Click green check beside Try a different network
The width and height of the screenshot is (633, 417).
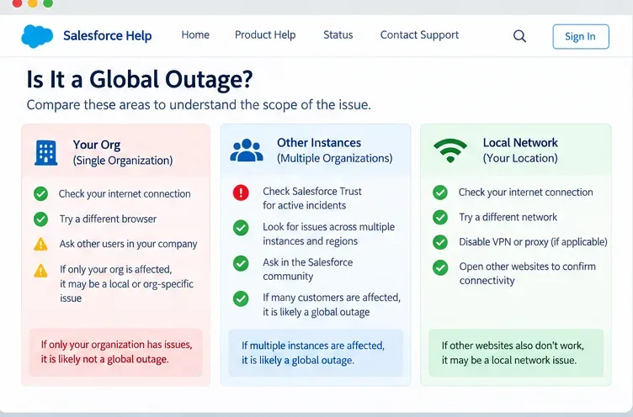(x=440, y=218)
